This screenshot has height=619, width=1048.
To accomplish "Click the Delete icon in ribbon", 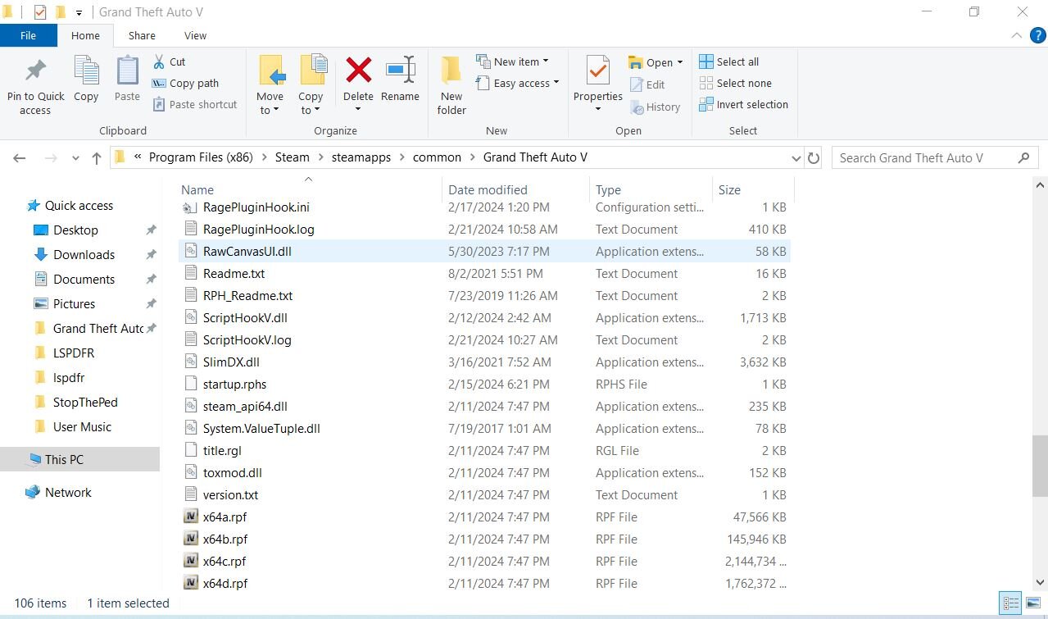I will coord(358,72).
